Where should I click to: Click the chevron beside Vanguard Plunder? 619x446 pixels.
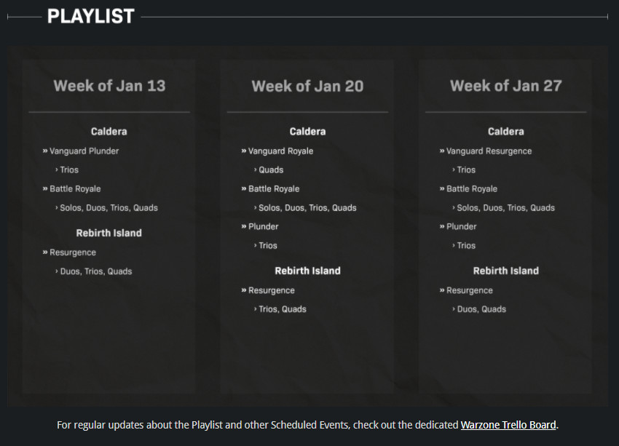(x=45, y=151)
